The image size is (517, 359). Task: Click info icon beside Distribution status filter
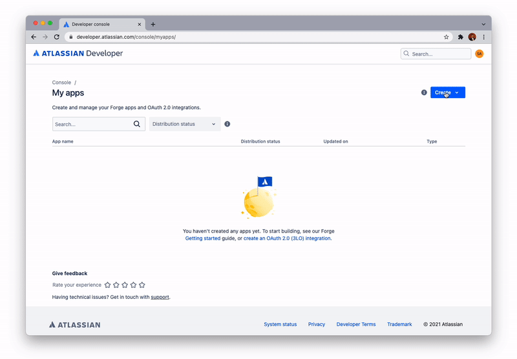click(227, 124)
